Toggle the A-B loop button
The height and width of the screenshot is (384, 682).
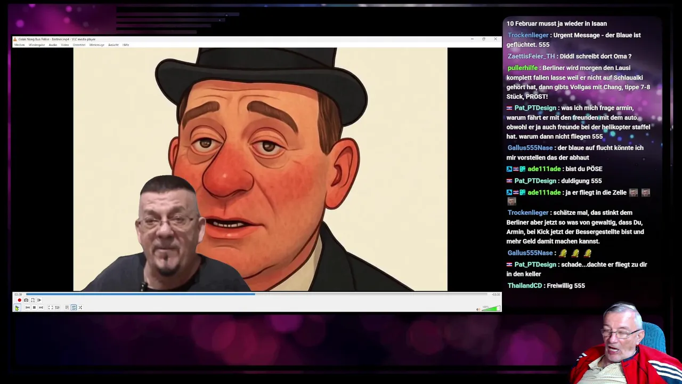pos(33,300)
